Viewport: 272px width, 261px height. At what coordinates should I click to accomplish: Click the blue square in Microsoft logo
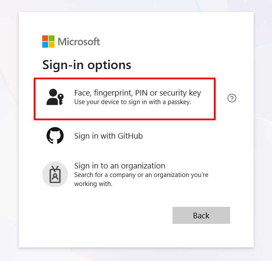45,45
